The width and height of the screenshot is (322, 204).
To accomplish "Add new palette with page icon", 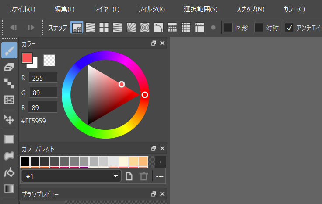I will click(x=129, y=176).
